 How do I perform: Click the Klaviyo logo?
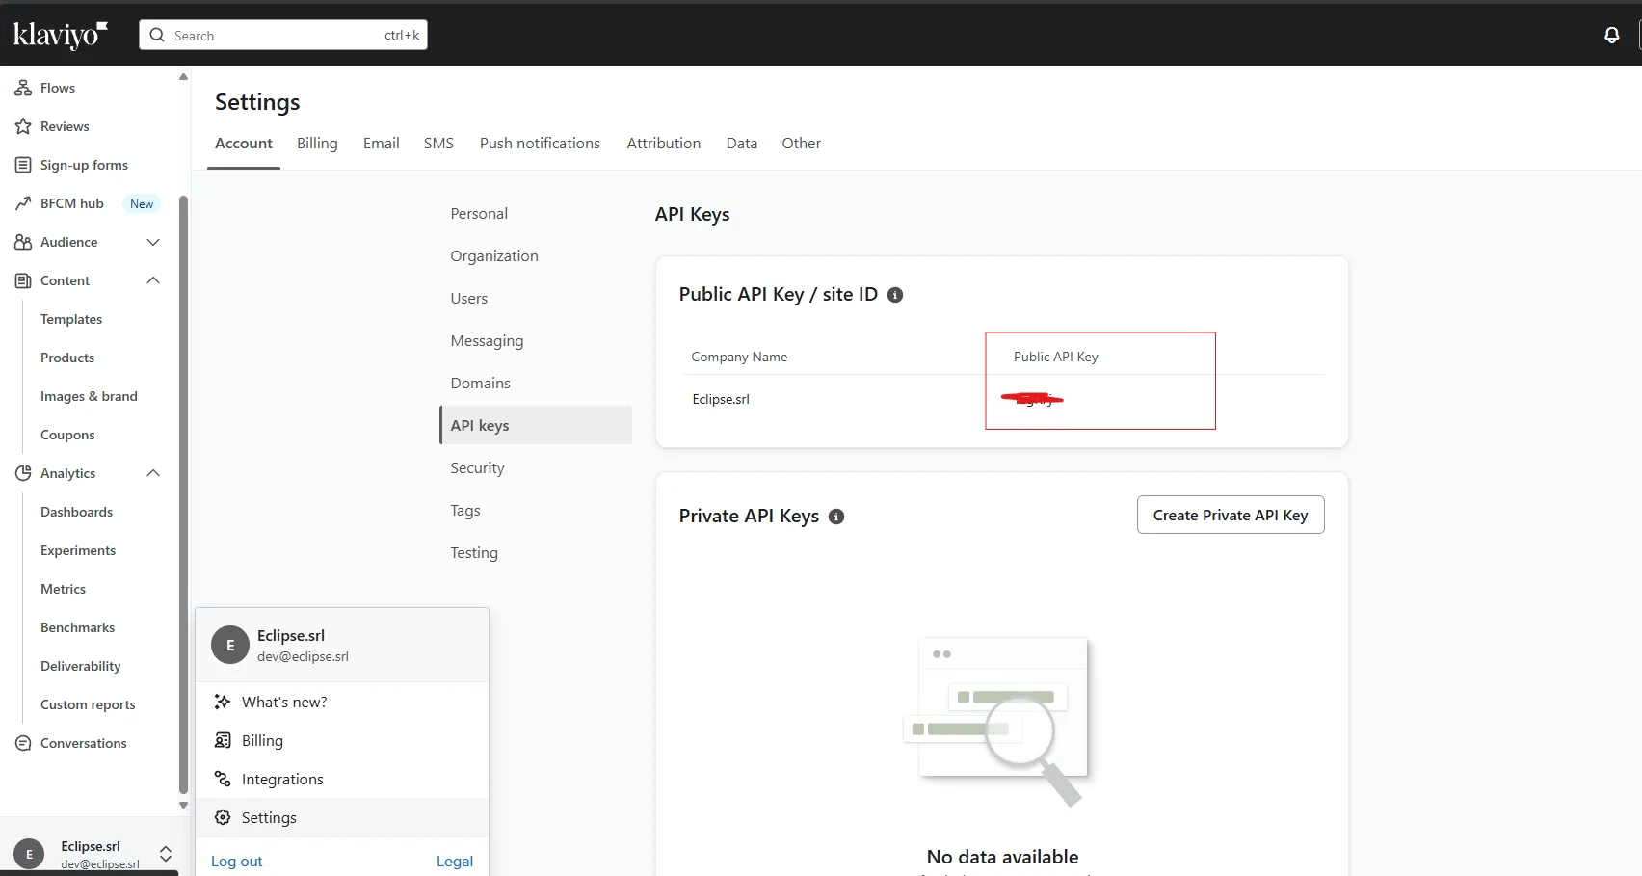click(x=58, y=35)
